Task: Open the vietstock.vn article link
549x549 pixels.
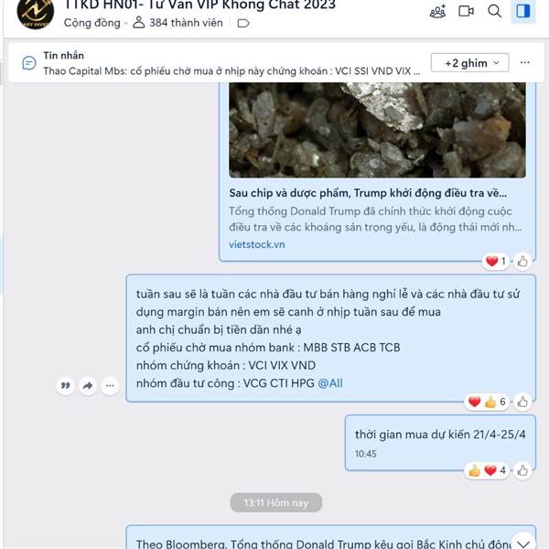Action: click(x=256, y=244)
